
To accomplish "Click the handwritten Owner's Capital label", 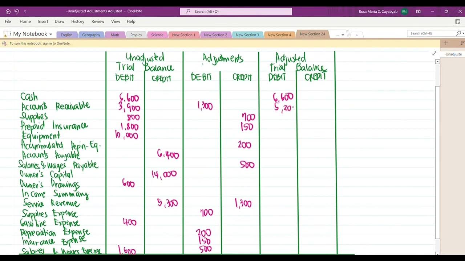I will pyautogui.click(x=46, y=174).
